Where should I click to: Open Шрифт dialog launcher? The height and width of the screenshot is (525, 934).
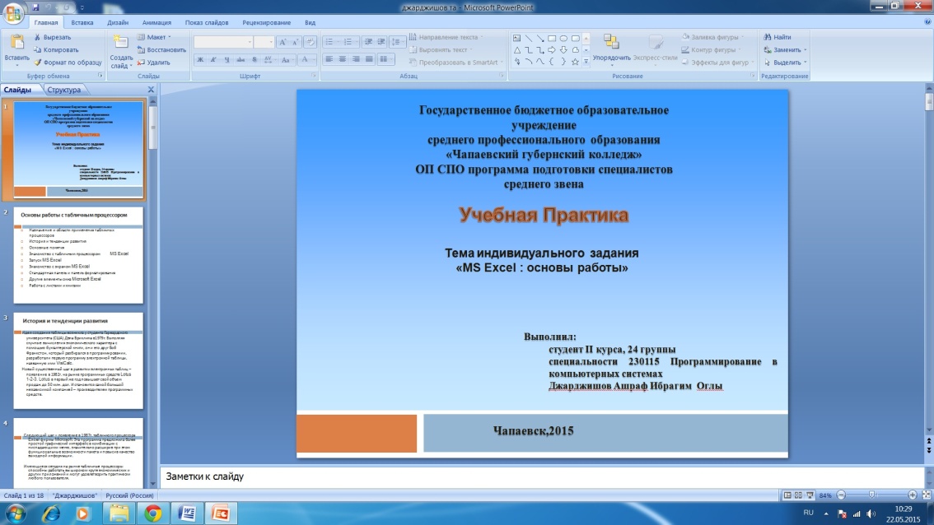pos(314,77)
